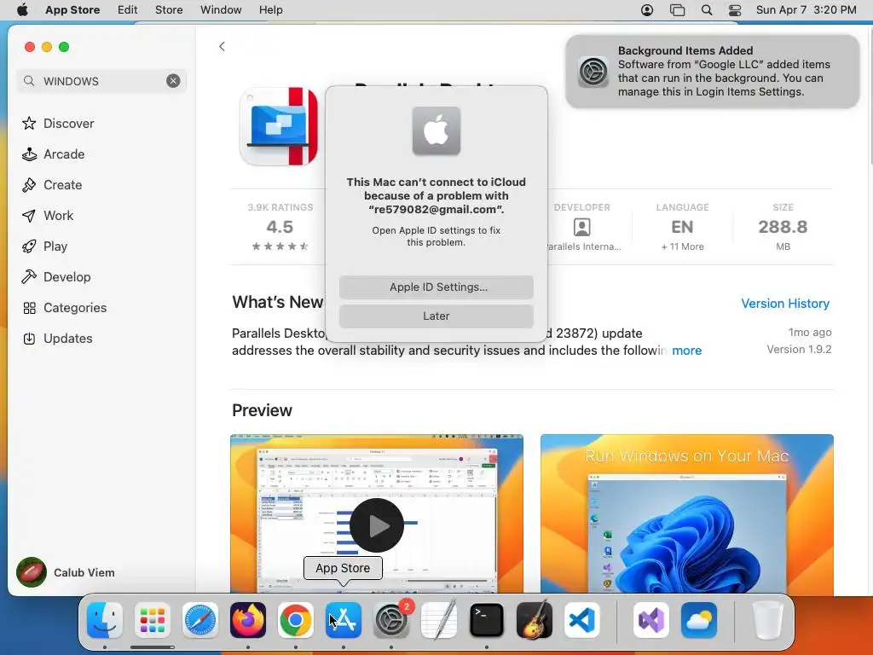Open the App Store menu
The image size is (873, 655).
(x=72, y=10)
